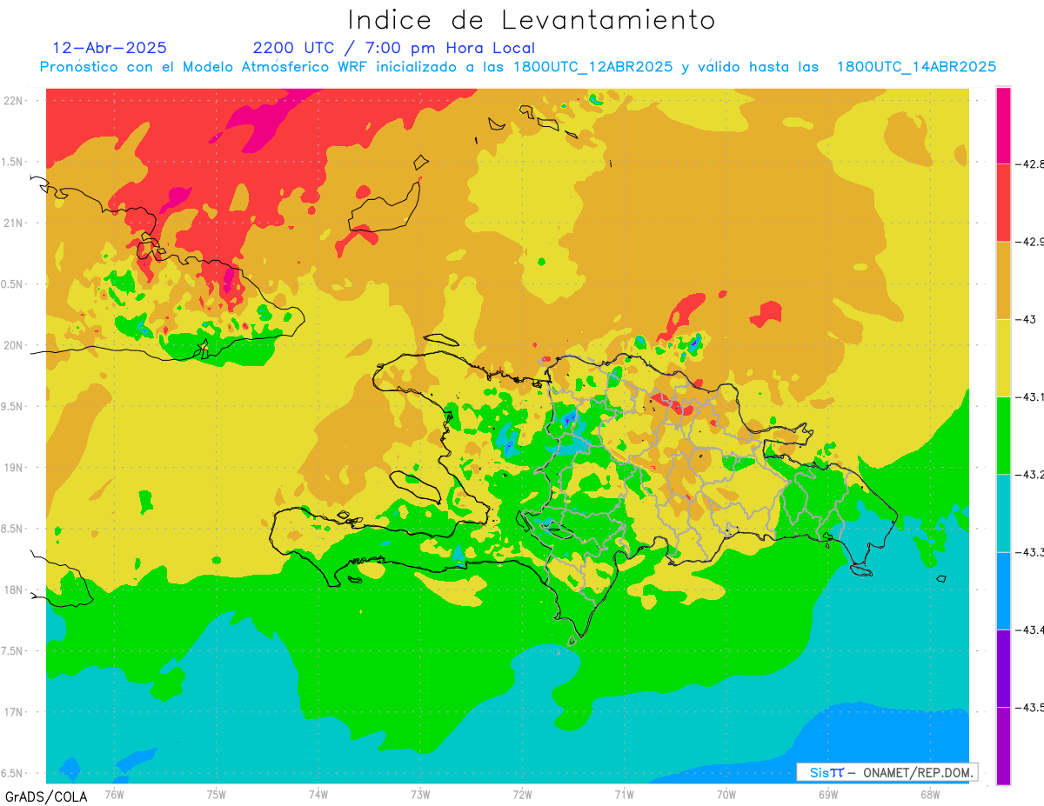Image resolution: width=1044 pixels, height=806 pixels.
Task: Click the '22N' latitude label
Action: 15,100
